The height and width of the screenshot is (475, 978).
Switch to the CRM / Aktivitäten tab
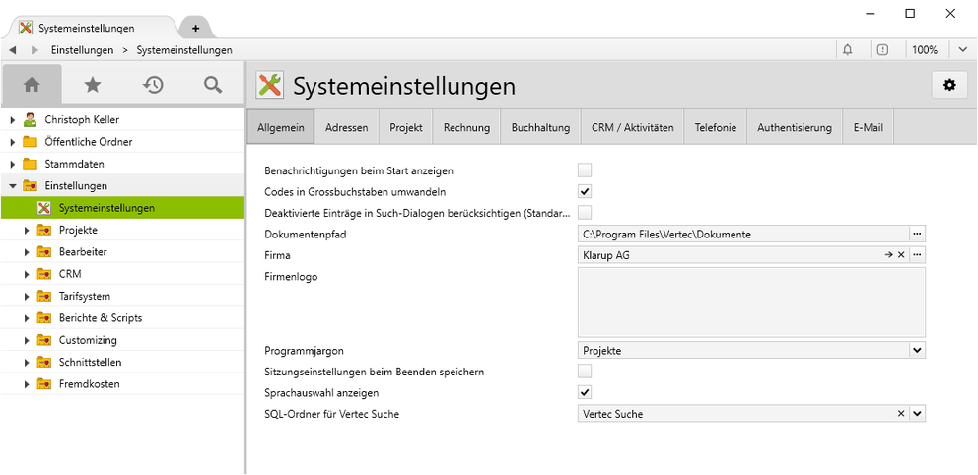click(x=633, y=127)
